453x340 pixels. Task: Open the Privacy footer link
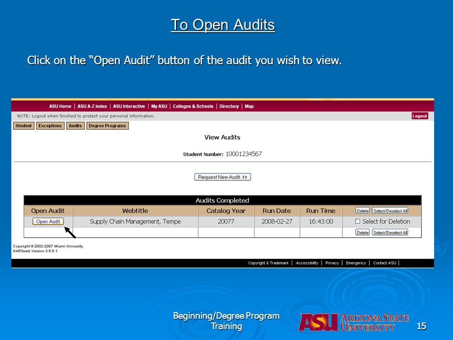[332, 263]
